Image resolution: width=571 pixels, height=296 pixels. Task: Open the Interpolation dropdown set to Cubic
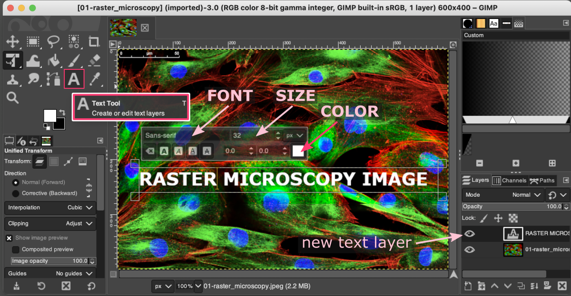76,207
